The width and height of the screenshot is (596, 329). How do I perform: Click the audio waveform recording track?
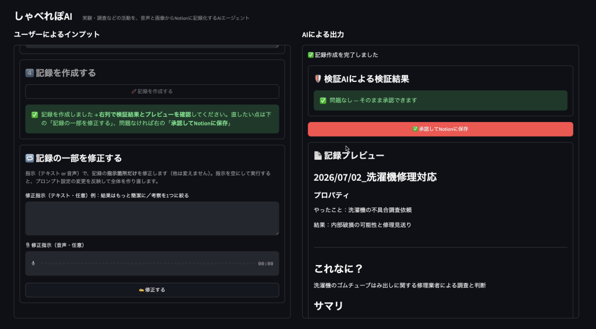(148, 263)
